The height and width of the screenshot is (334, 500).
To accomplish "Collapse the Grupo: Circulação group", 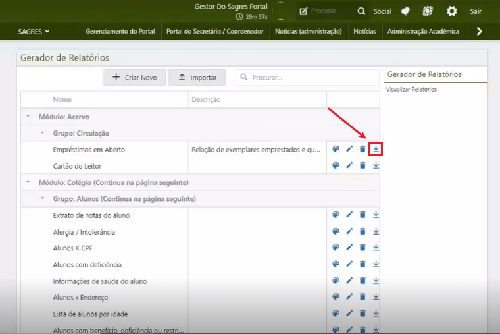I will 42,133.
